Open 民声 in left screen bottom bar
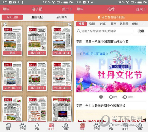148x132 pixels. 37,127
